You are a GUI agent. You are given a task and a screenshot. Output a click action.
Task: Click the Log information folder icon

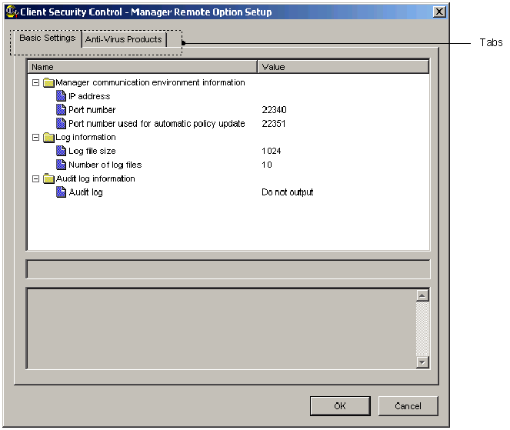(x=48, y=137)
